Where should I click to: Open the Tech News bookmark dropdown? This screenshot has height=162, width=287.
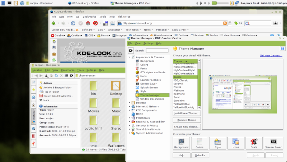133,30
